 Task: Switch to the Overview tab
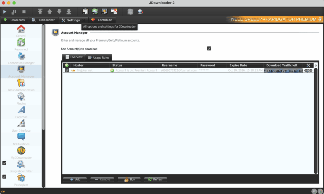[74, 57]
